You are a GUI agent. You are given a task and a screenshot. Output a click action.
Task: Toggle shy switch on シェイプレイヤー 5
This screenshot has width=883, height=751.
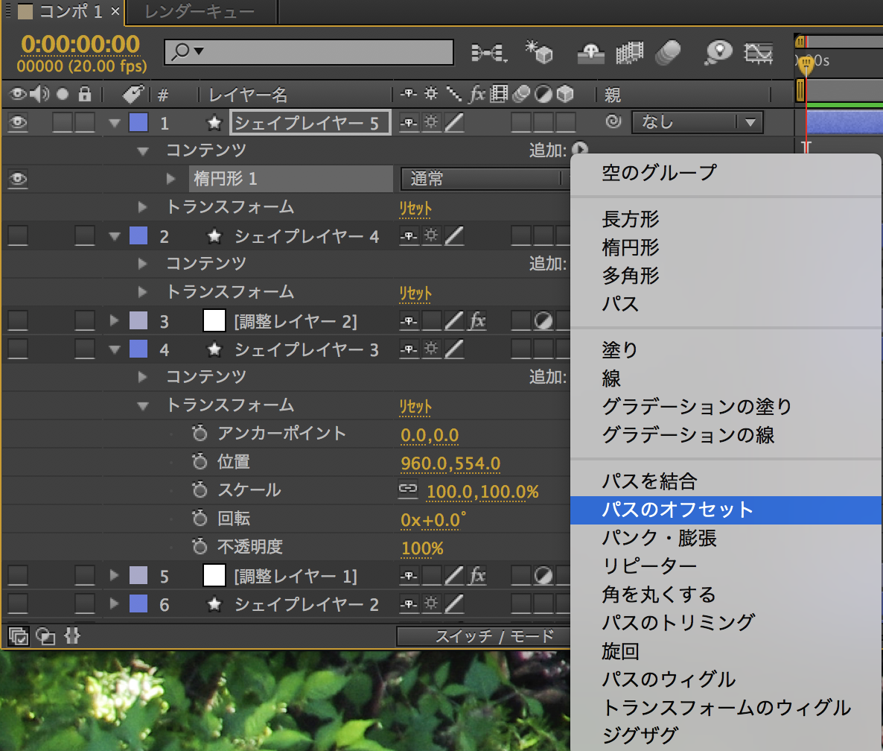[x=409, y=122]
